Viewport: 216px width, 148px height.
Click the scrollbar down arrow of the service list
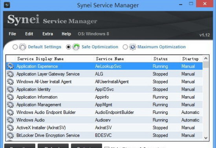(206, 138)
